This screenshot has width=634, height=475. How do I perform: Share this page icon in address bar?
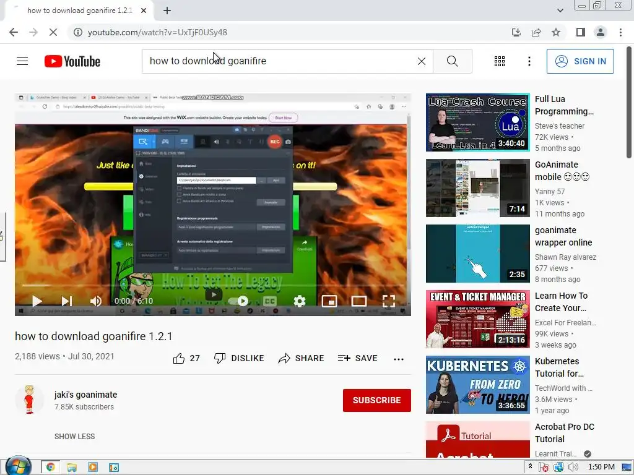click(x=536, y=32)
